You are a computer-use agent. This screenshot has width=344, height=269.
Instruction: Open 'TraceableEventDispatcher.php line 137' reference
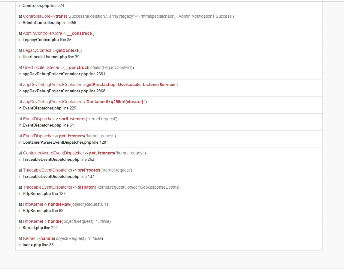[58, 176]
